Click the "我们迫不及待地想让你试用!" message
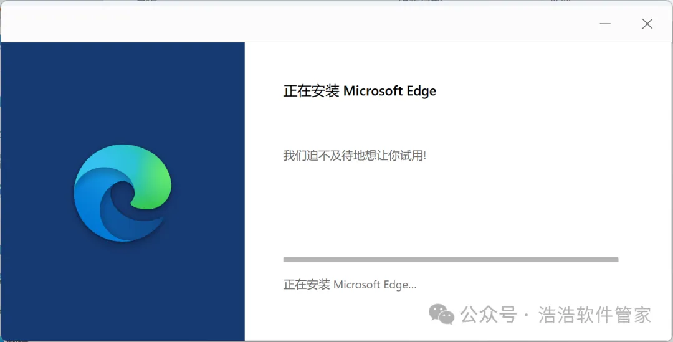This screenshot has width=673, height=342. pyautogui.click(x=355, y=156)
